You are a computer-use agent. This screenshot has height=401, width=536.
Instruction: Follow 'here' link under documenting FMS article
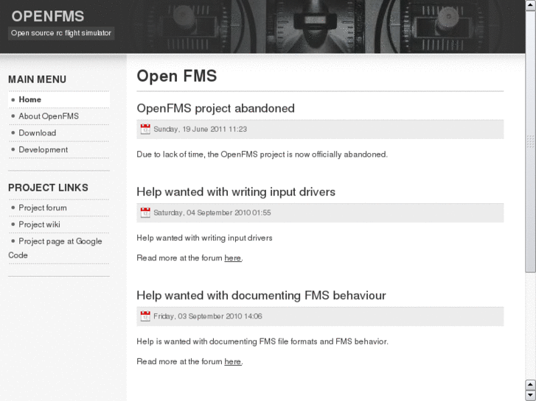click(x=233, y=361)
